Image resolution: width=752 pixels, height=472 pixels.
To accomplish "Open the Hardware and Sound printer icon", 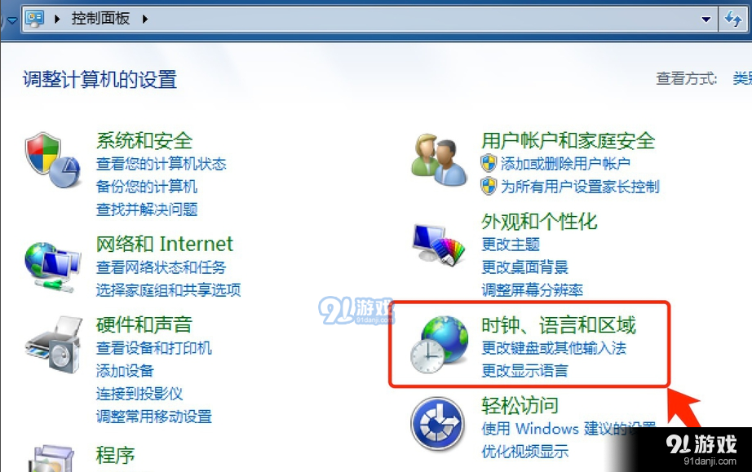I will pos(54,344).
